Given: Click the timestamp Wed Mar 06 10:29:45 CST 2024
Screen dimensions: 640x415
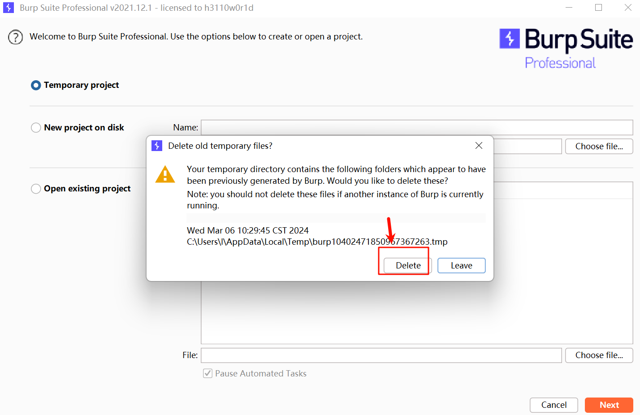Looking at the screenshot, I should tap(247, 230).
